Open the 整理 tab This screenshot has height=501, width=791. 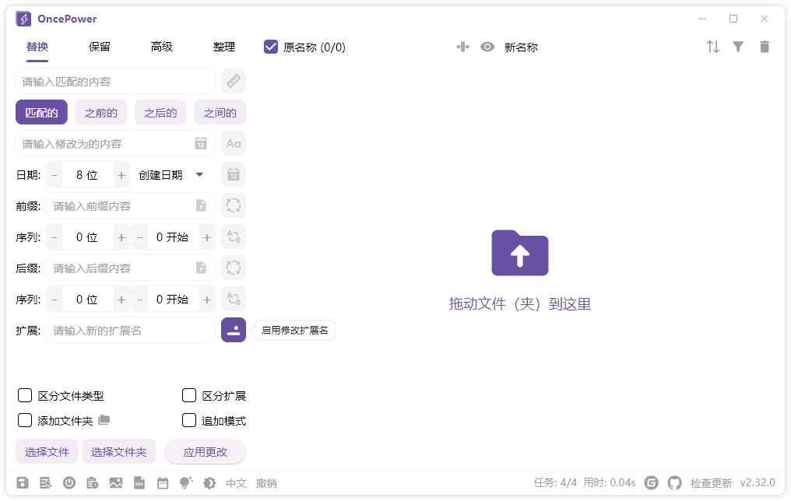(x=224, y=47)
